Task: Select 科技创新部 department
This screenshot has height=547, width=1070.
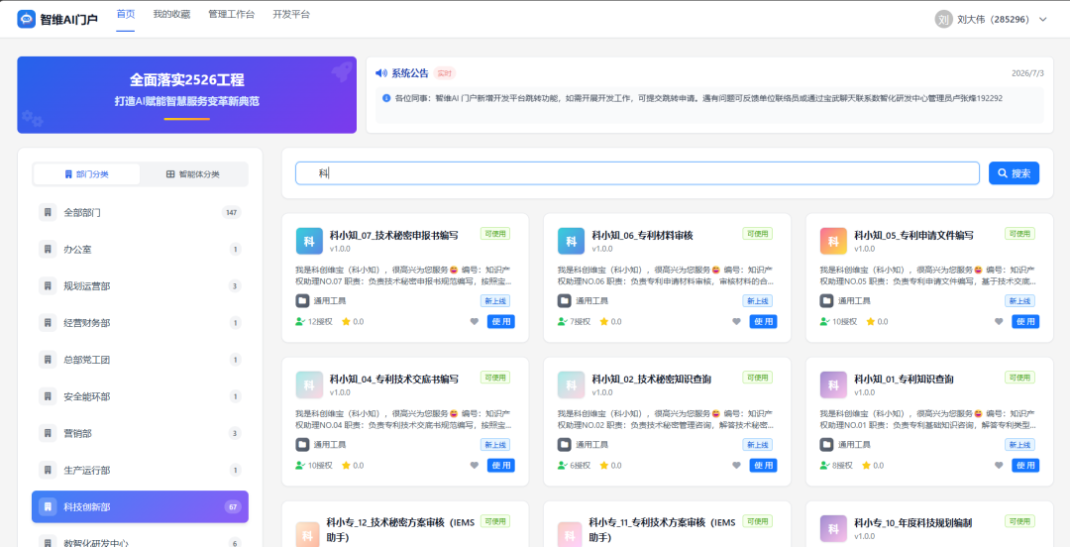Action: click(x=140, y=506)
